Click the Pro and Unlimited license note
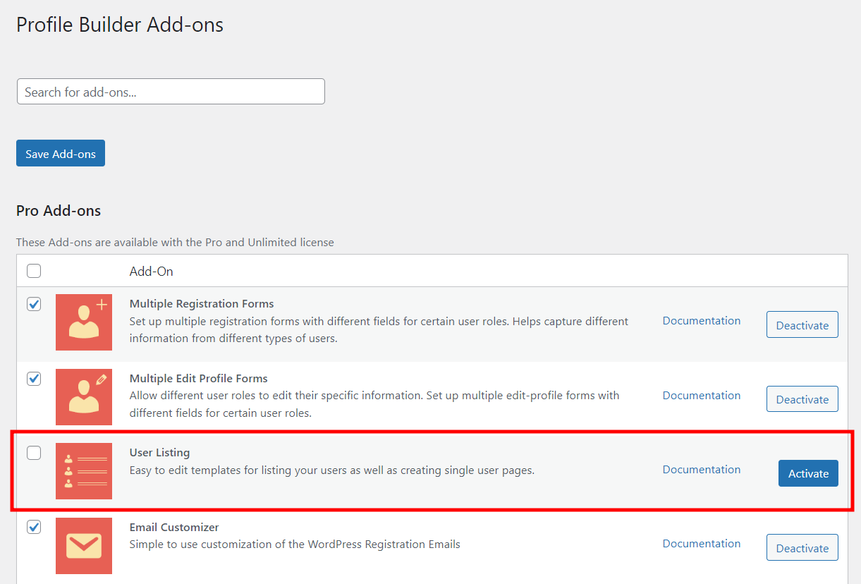 175,242
